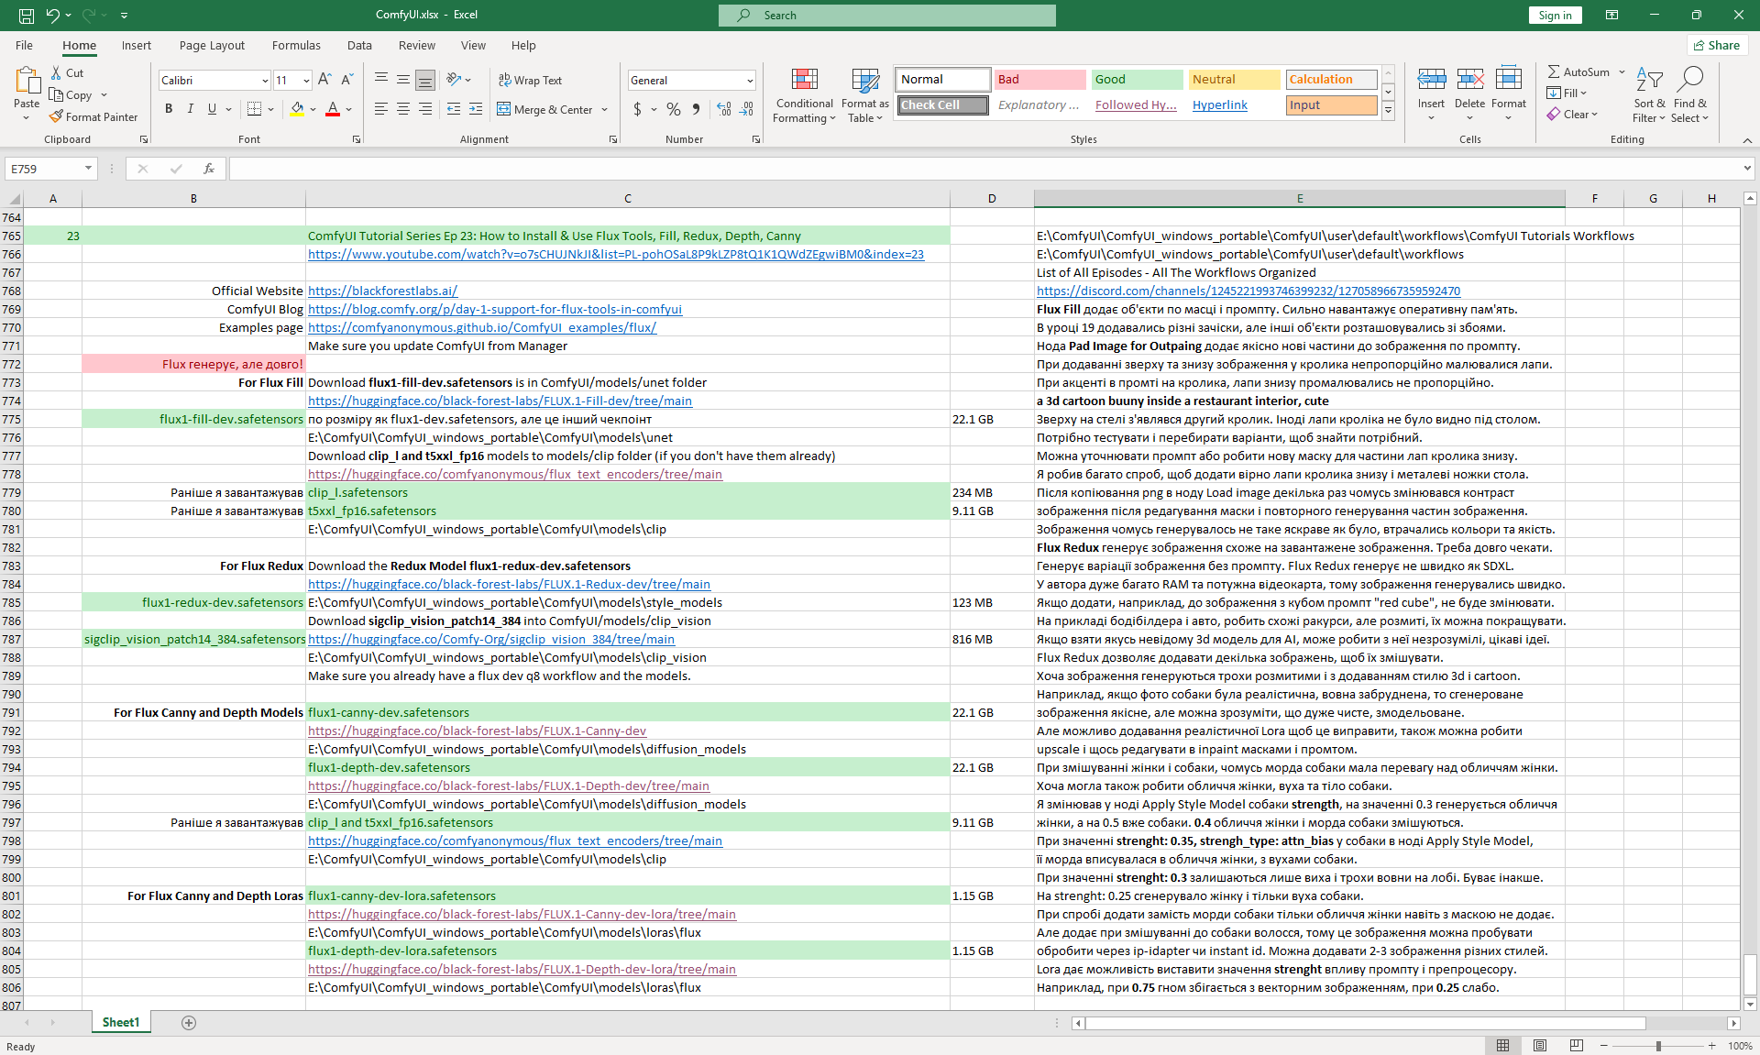Toggle Bold formatting
Image resolution: width=1760 pixels, height=1055 pixels.
[169, 109]
